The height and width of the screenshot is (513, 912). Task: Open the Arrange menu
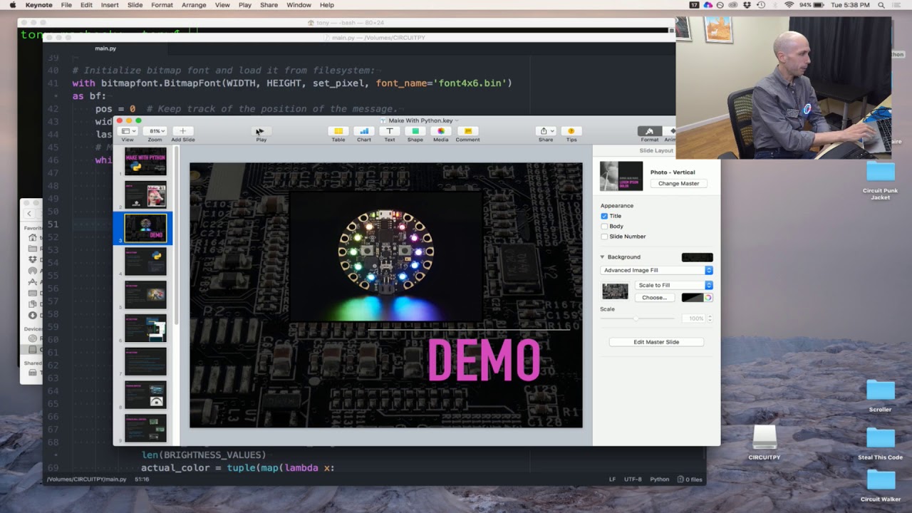coord(194,5)
